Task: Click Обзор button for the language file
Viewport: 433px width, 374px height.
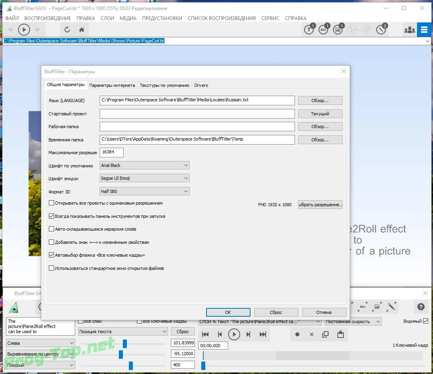Action: point(320,101)
